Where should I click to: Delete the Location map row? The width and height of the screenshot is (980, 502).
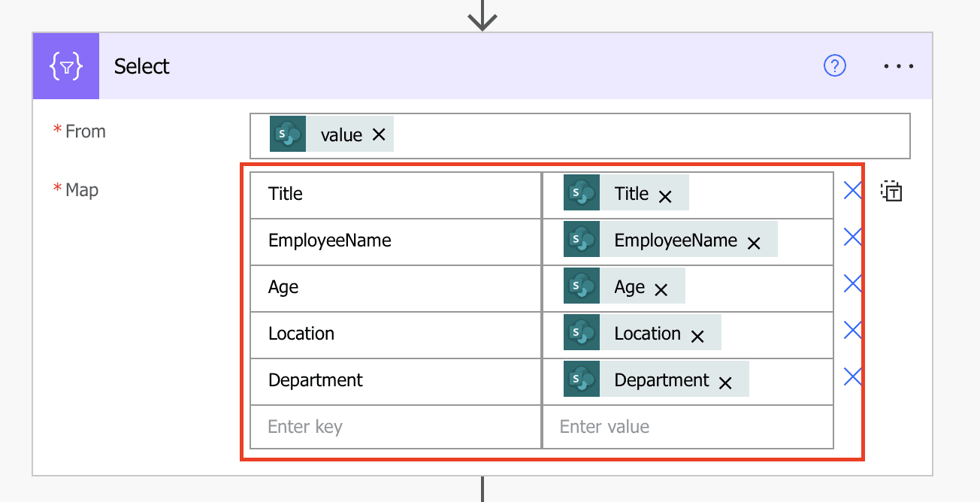point(852,331)
